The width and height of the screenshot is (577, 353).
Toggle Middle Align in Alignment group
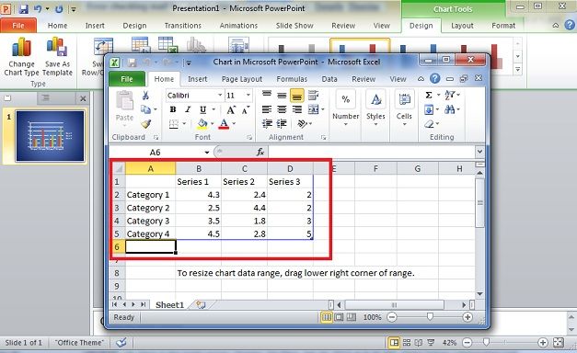282,96
